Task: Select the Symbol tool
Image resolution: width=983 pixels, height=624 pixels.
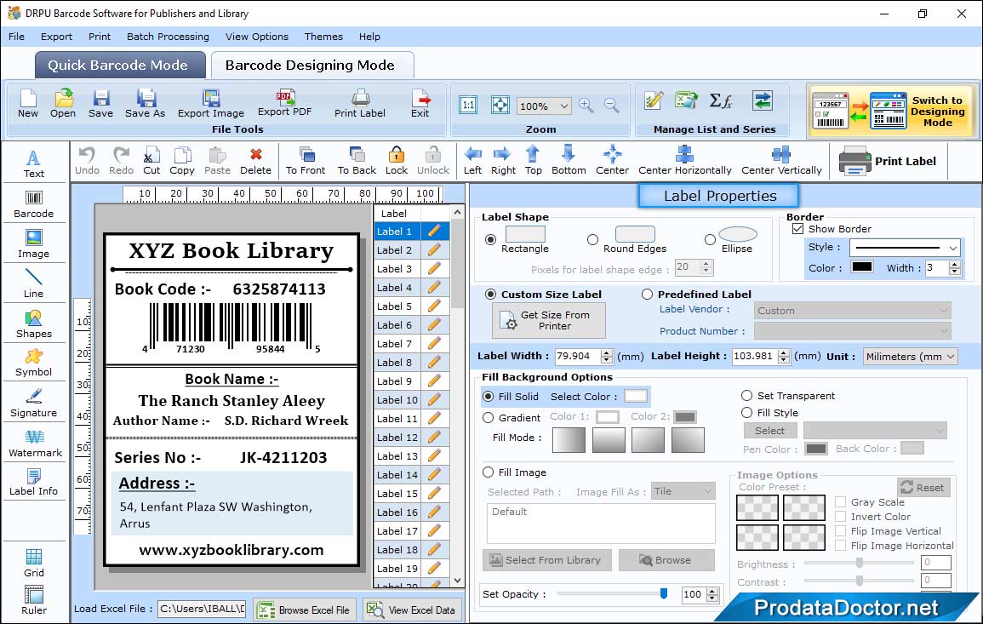Action: tap(34, 364)
